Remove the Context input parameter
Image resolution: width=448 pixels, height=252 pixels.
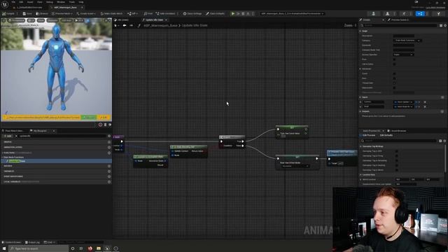425,102
